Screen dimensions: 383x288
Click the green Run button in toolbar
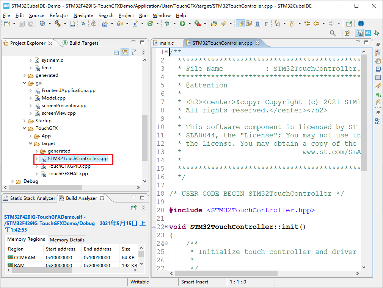[x=182, y=23]
